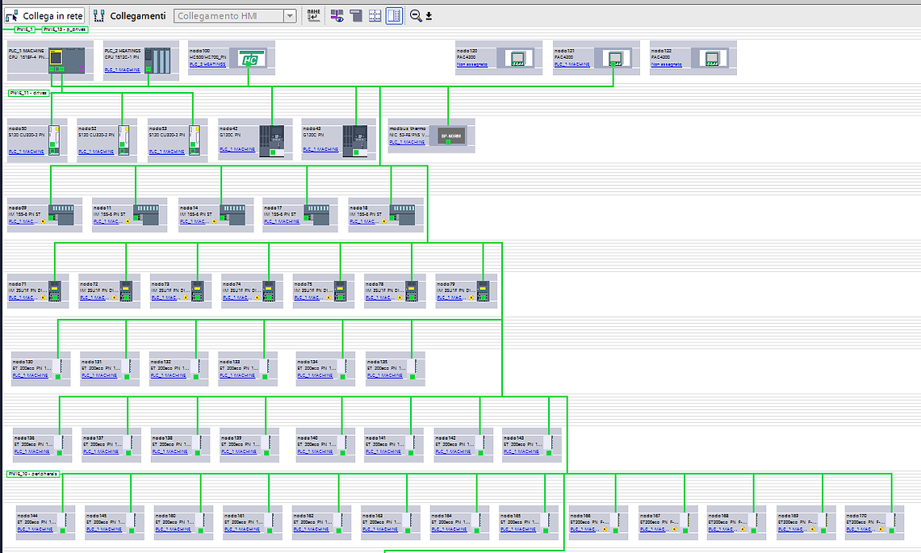The height and width of the screenshot is (553, 921).
Task: Open PLC_1 MACHINE link under PLC_2 HEATINGS
Action: coord(122,70)
